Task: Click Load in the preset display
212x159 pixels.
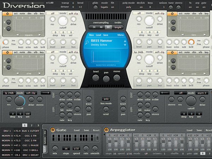Action: click(99, 35)
